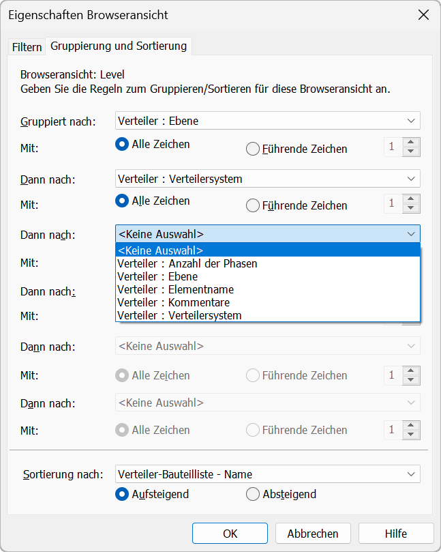Select the Gruppierung und Sortierung tab
Viewport: 441px width, 552px height.
click(x=119, y=46)
